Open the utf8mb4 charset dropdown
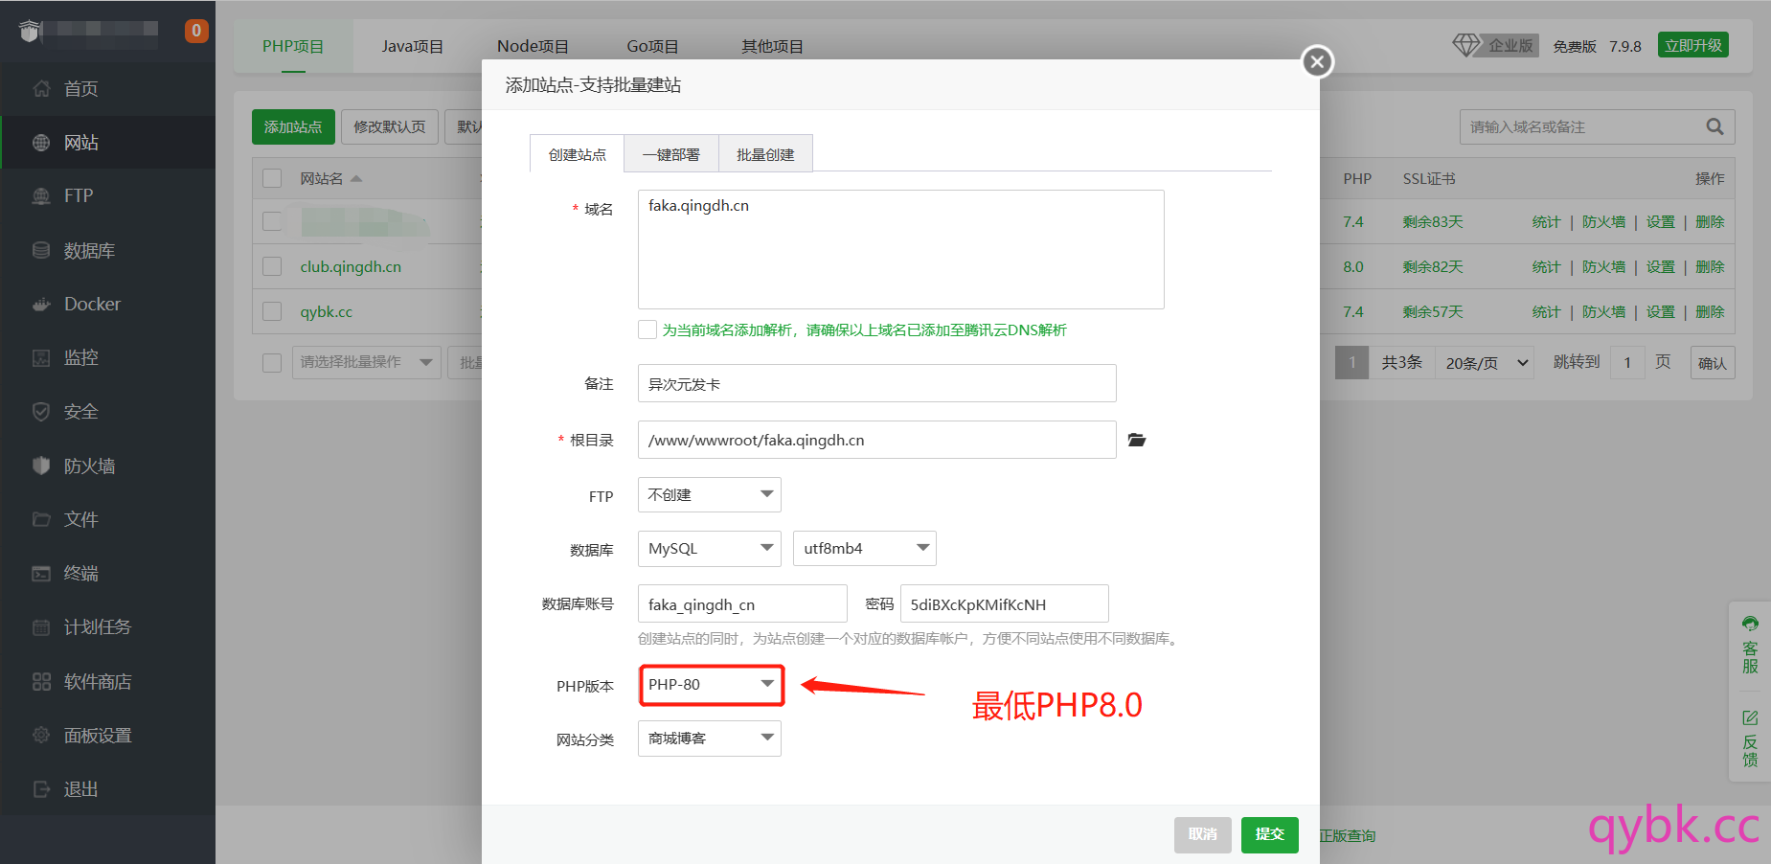Viewport: 1771px width, 864px height. (864, 549)
